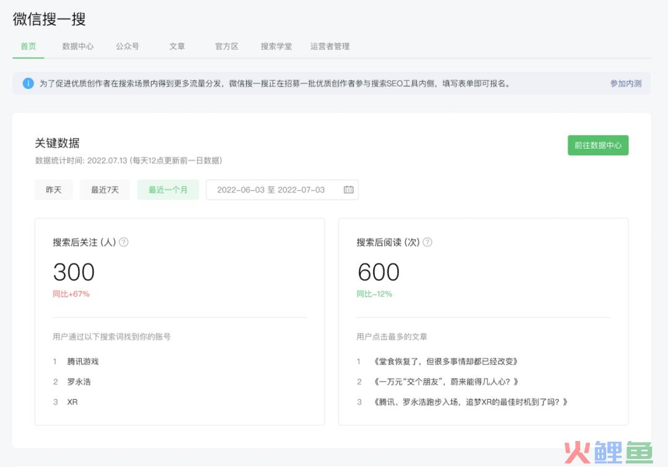Open the 搜索学堂 tab
Screen dimensions: 668x467
tap(276, 46)
